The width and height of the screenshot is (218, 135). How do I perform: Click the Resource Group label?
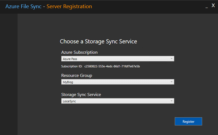pos(77,76)
